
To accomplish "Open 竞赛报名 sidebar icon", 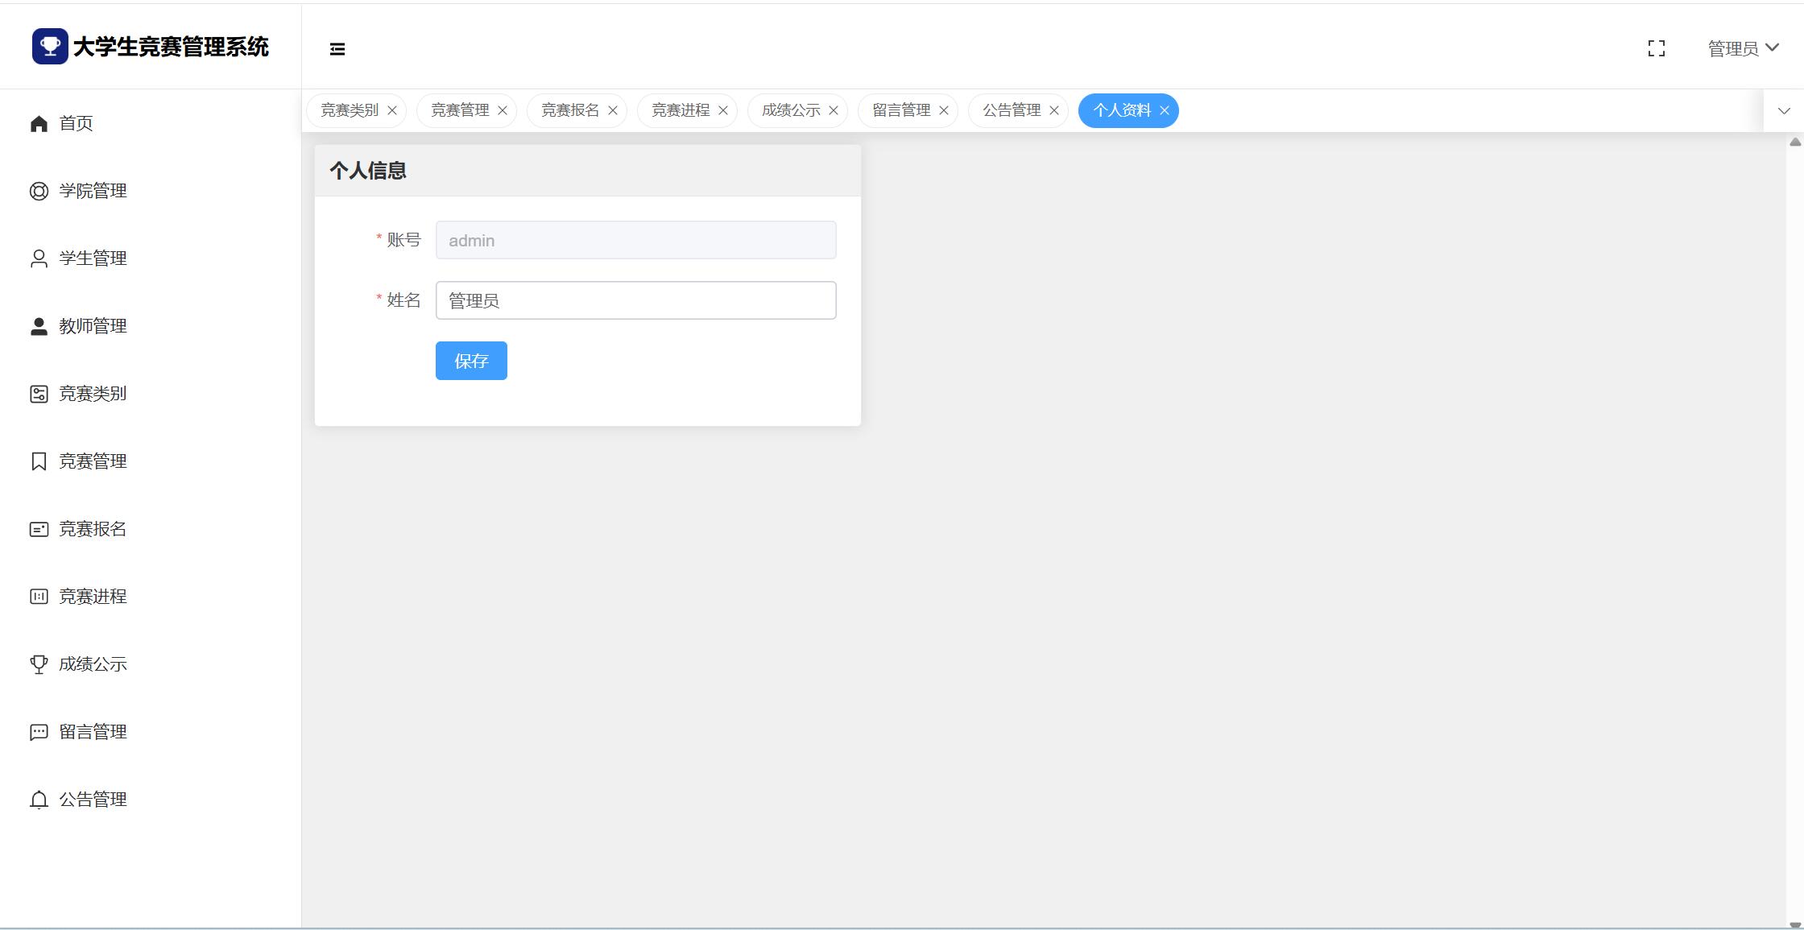I will [x=39, y=529].
